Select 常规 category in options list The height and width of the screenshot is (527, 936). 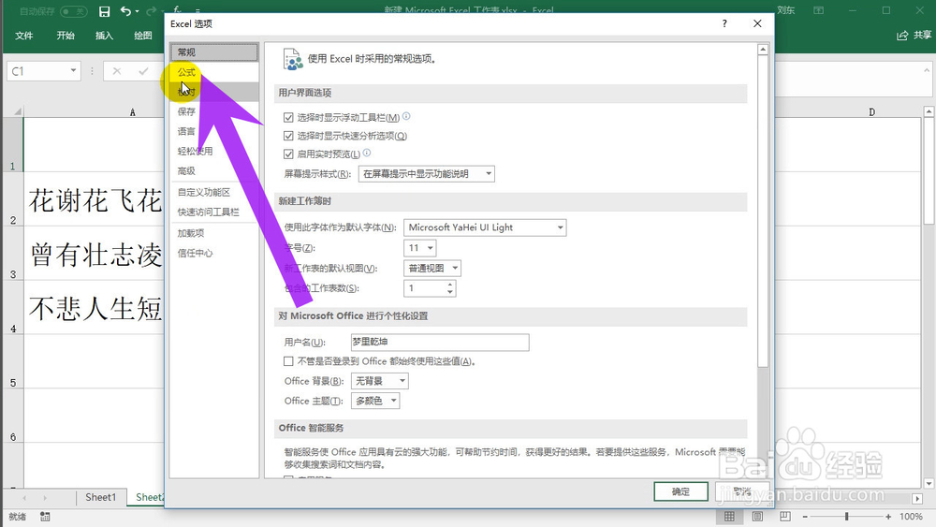point(214,52)
